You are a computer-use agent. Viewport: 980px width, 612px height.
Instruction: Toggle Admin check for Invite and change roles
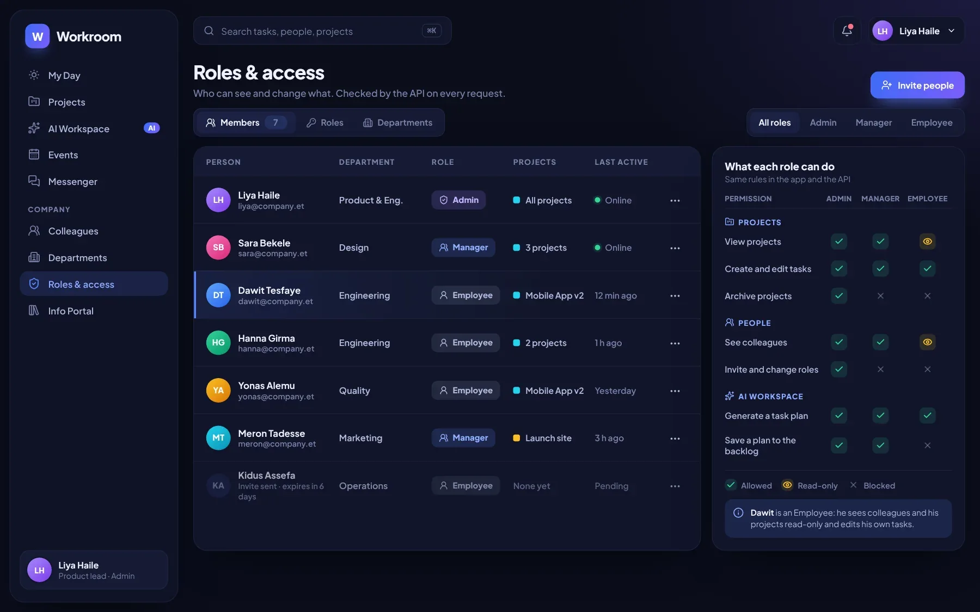click(x=839, y=369)
